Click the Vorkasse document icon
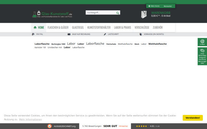 (x=141, y=34)
